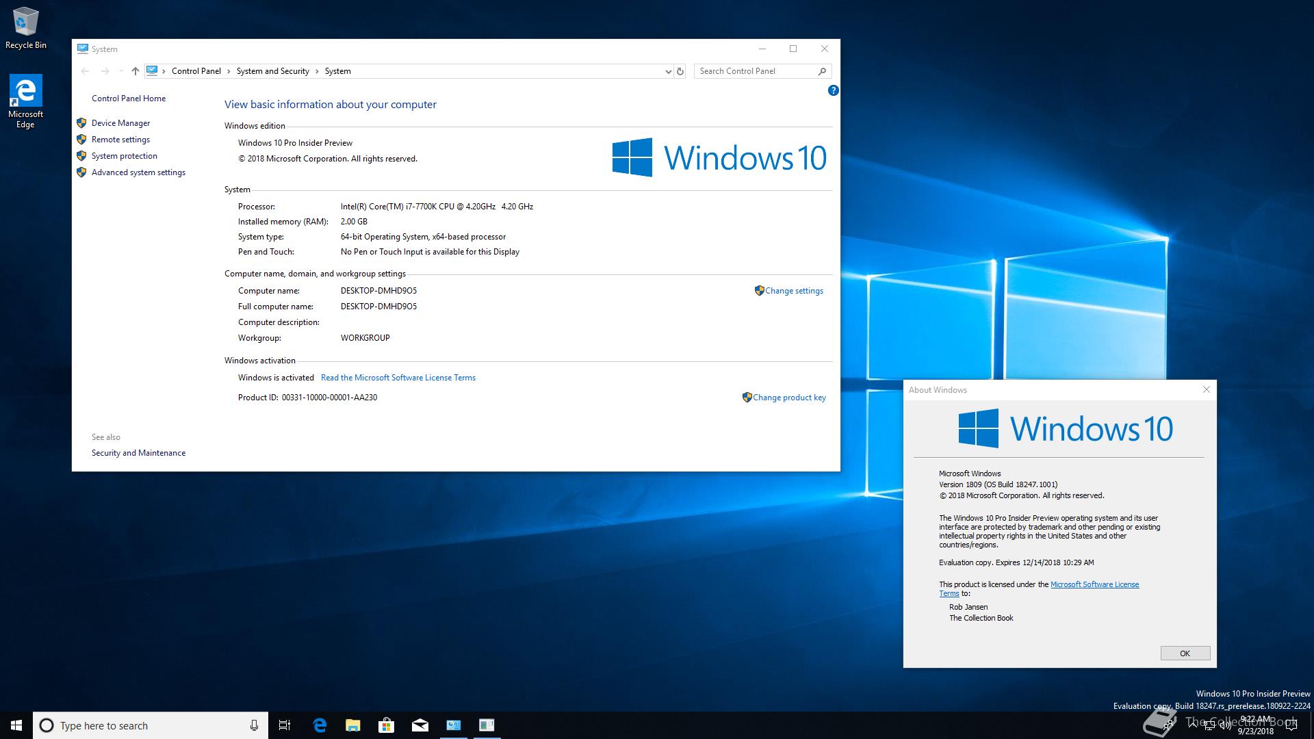Click the Cortana circle icon in search box
This screenshot has width=1314, height=739.
pos(47,725)
